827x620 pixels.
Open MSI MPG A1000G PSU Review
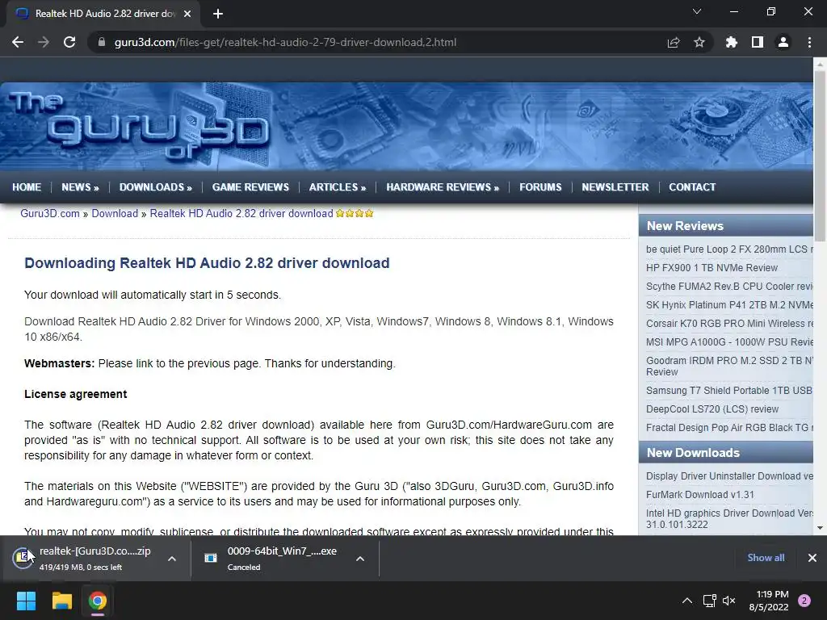point(729,342)
